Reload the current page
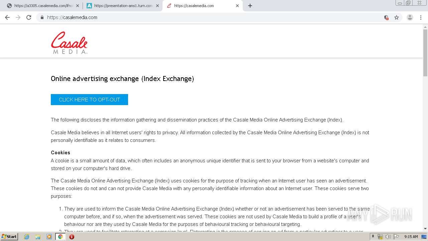The width and height of the screenshot is (428, 241). [29, 17]
